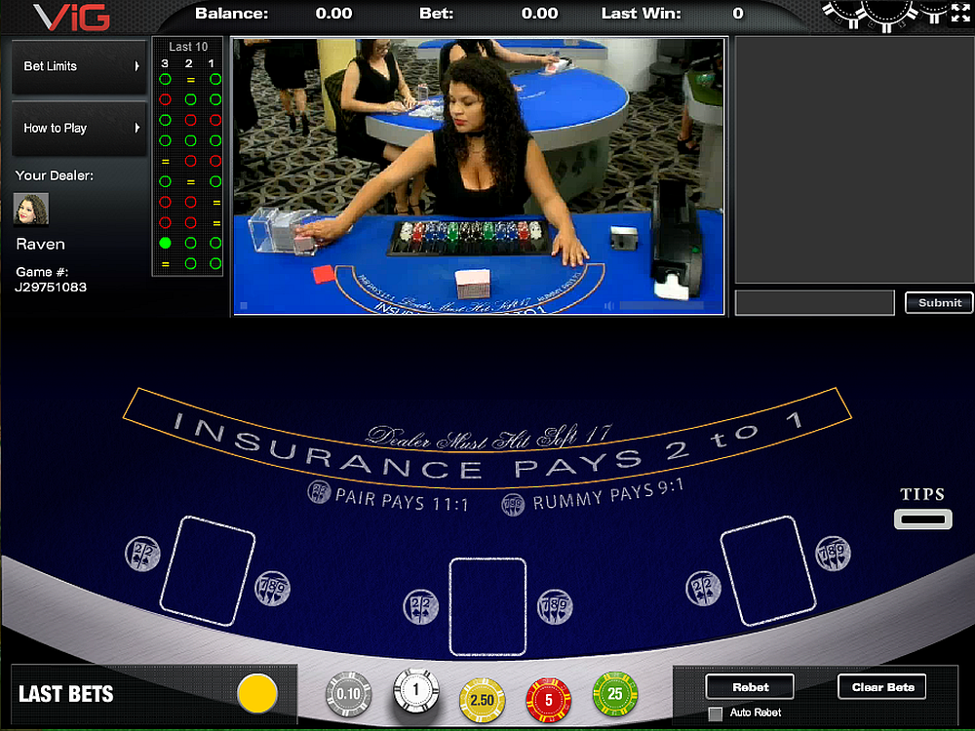Place pair side bet on center seat
975x731 pixels.
pyautogui.click(x=421, y=606)
